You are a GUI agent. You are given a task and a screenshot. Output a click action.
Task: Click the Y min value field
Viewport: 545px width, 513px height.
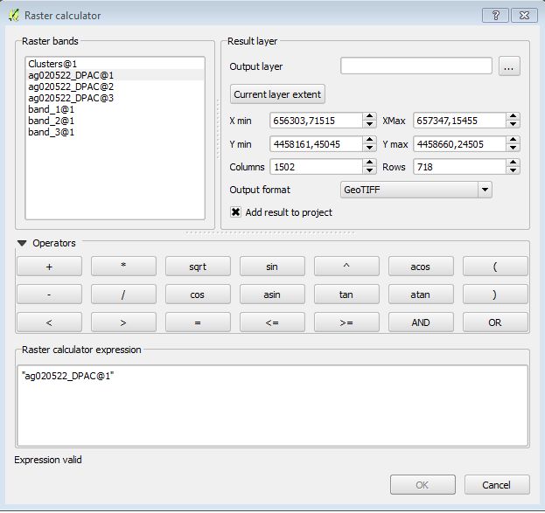pos(317,144)
